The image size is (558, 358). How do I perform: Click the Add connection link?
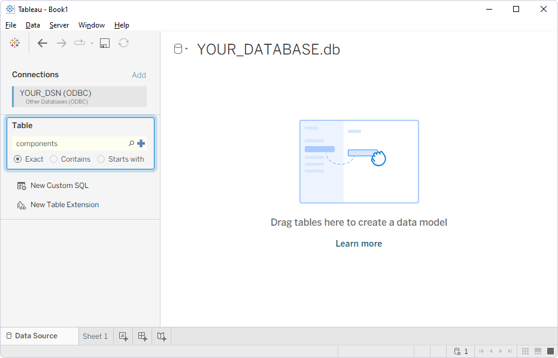pos(139,74)
